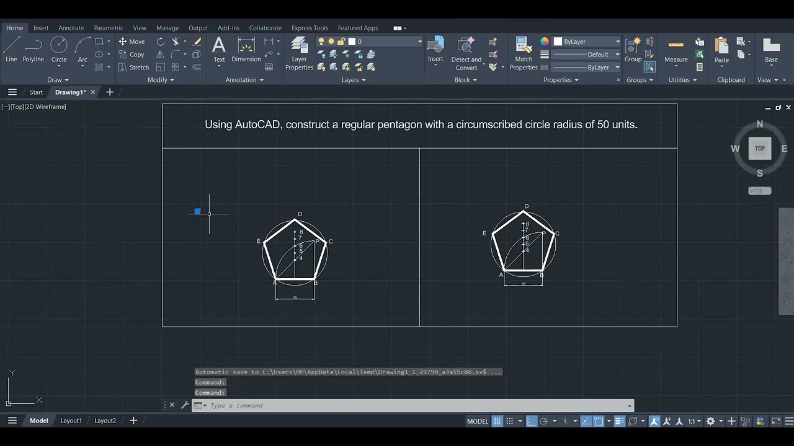Select the Erase tool icon
Image resolution: width=794 pixels, height=446 pixels.
(x=197, y=42)
